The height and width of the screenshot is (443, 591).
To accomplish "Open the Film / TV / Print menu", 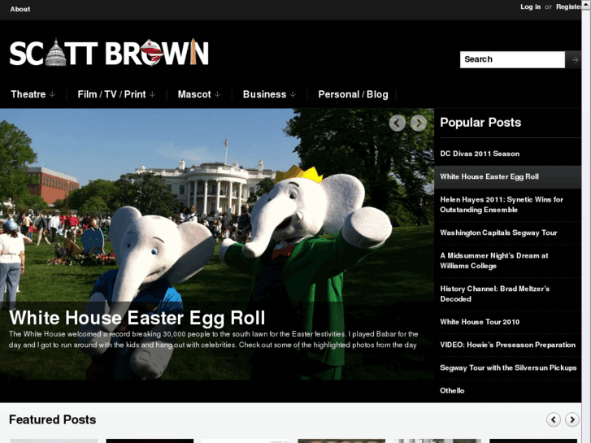I will 111,94.
